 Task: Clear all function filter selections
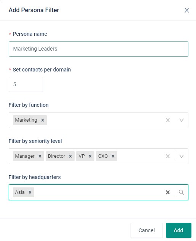(168, 120)
